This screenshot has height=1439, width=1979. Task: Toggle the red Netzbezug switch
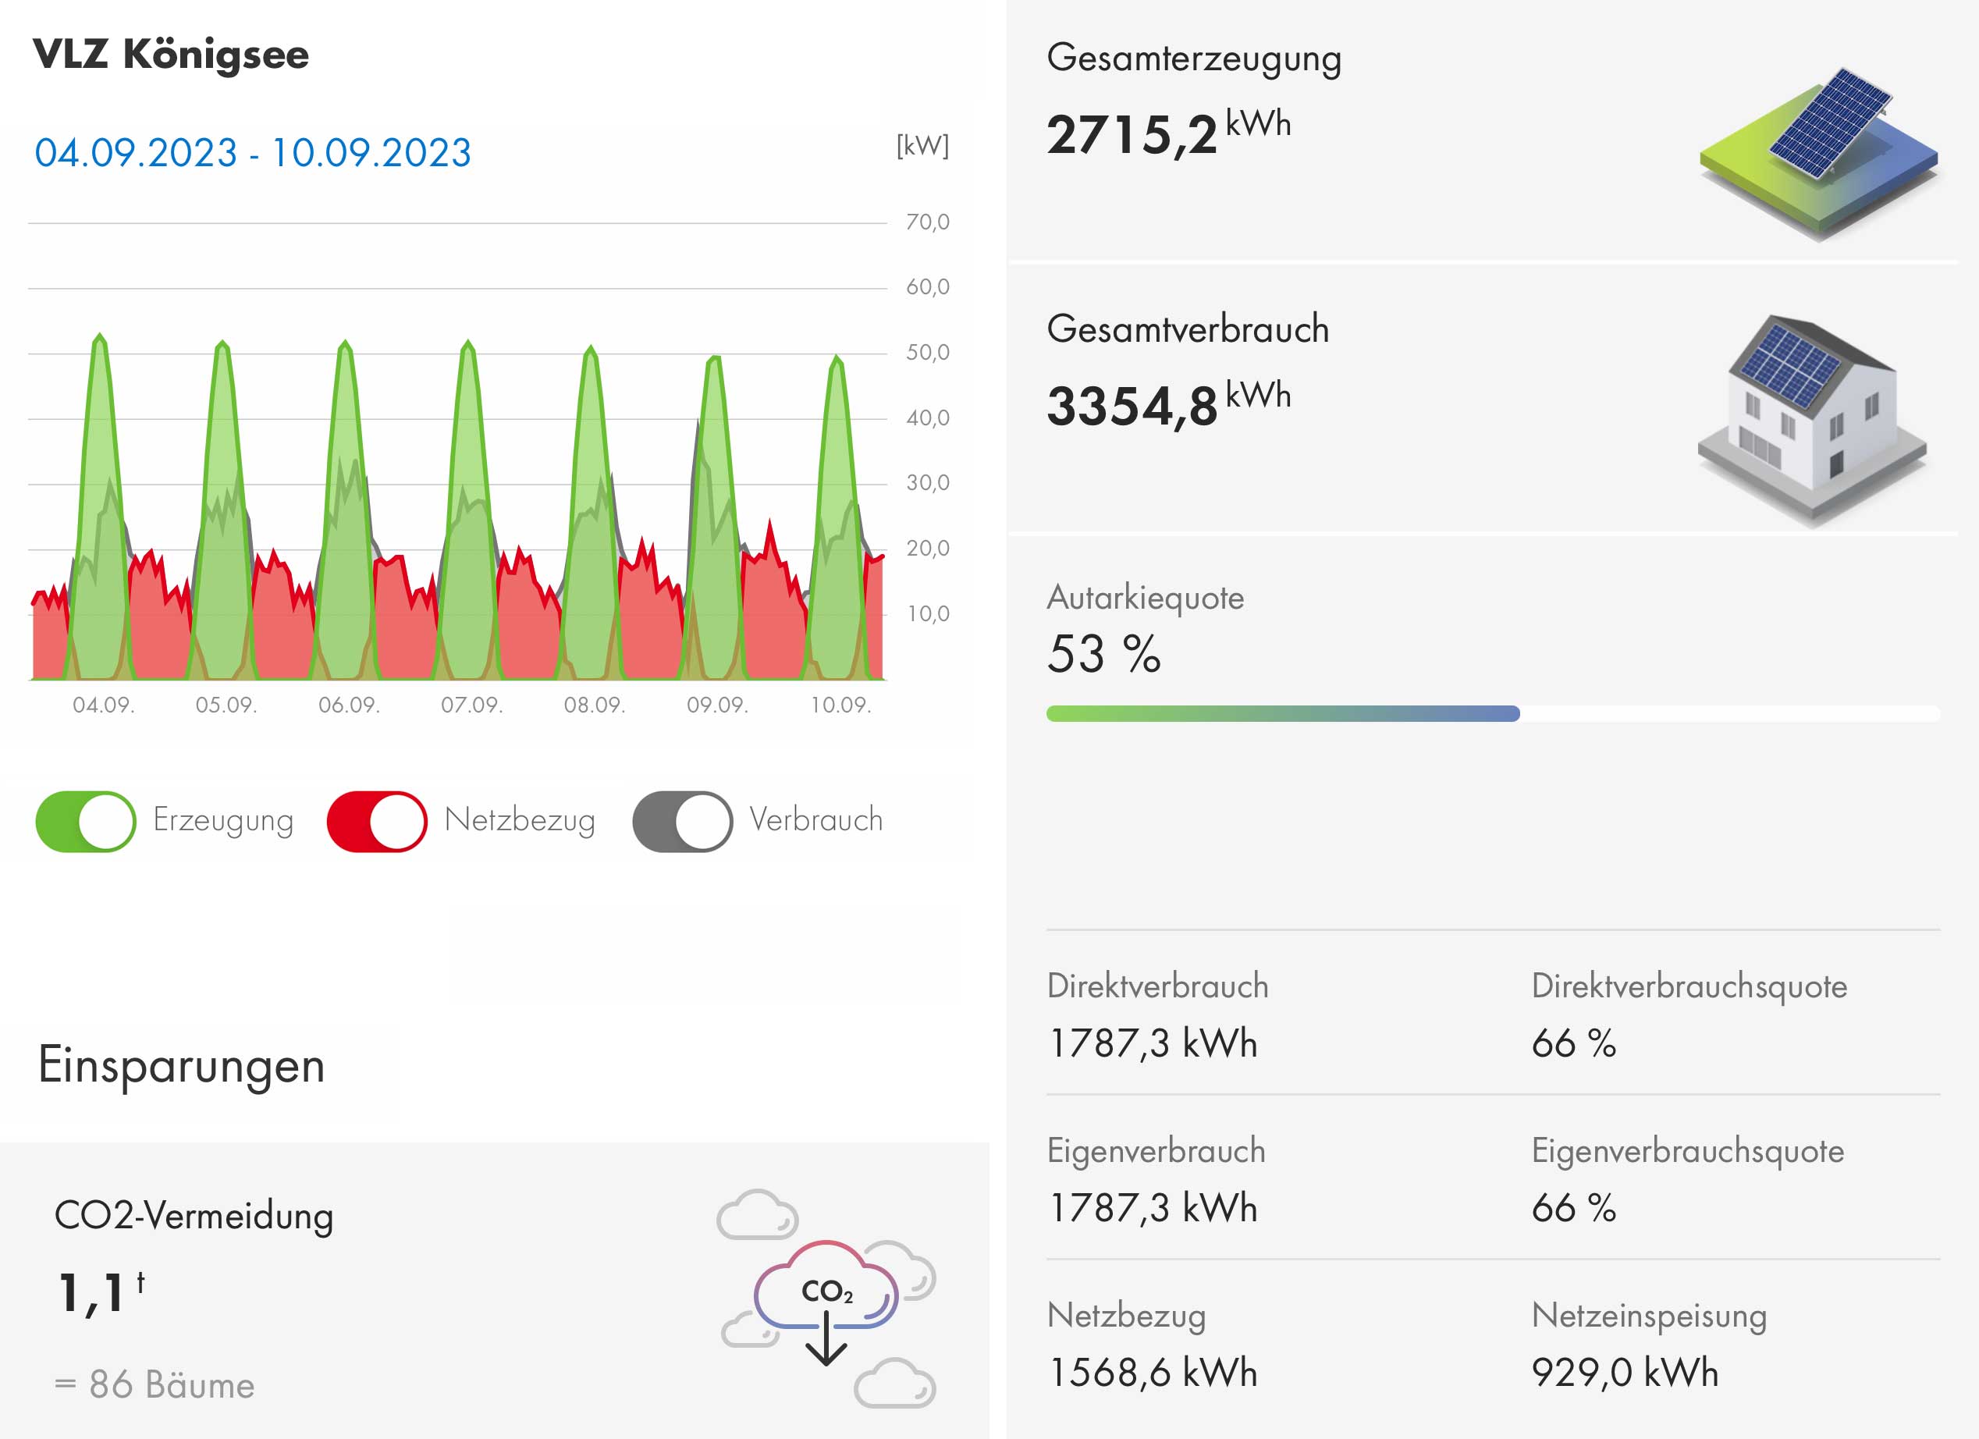click(x=377, y=821)
